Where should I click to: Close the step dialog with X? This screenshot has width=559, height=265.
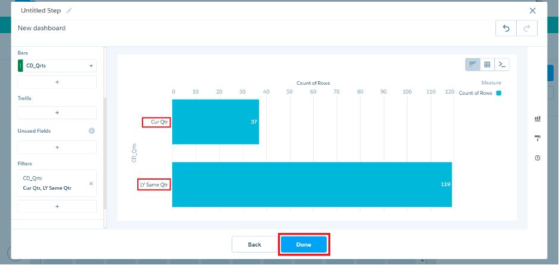coord(533,11)
